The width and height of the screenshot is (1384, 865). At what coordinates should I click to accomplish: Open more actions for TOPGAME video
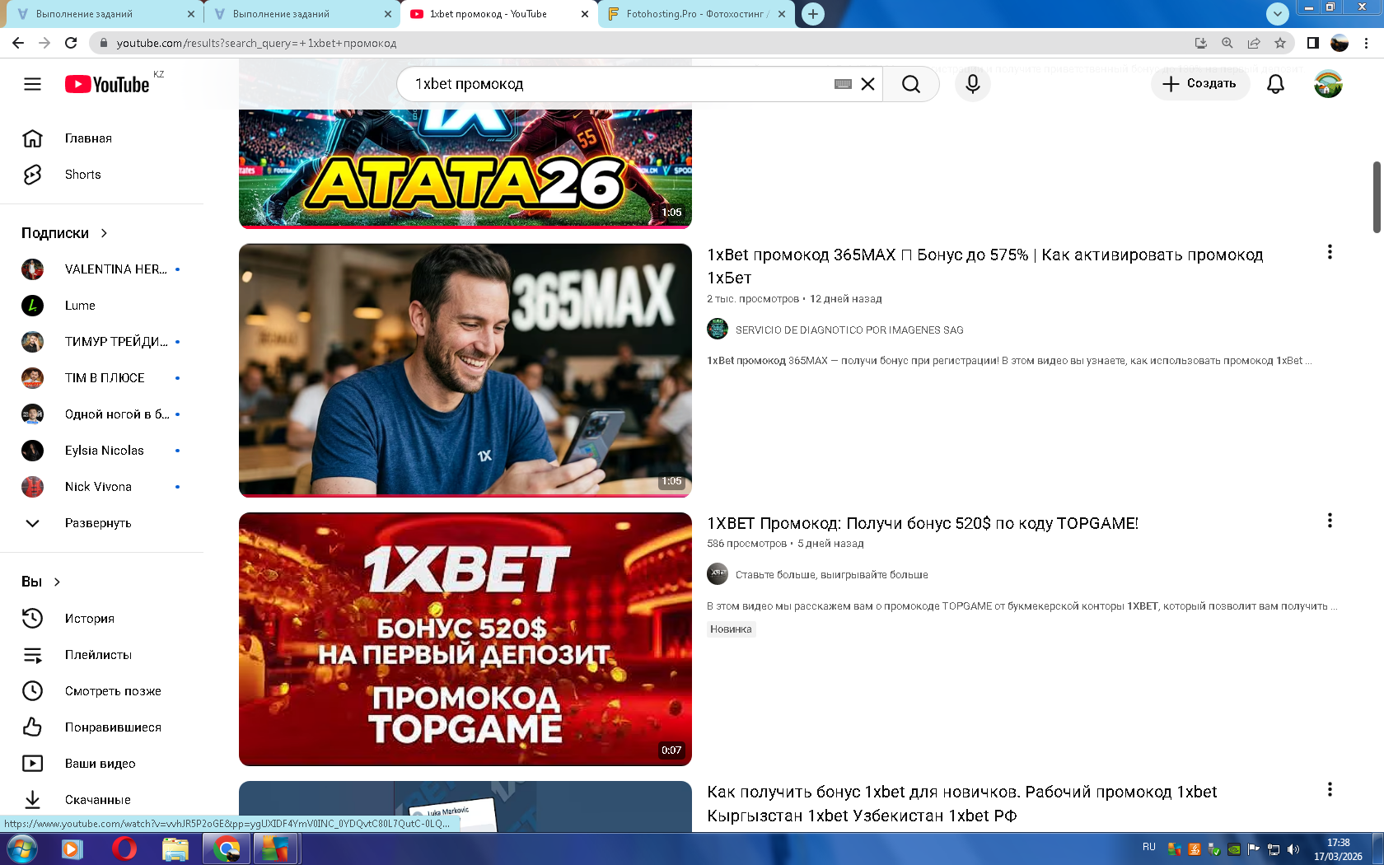pos(1330,521)
